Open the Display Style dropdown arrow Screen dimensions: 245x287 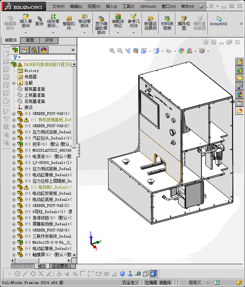tap(162, 51)
